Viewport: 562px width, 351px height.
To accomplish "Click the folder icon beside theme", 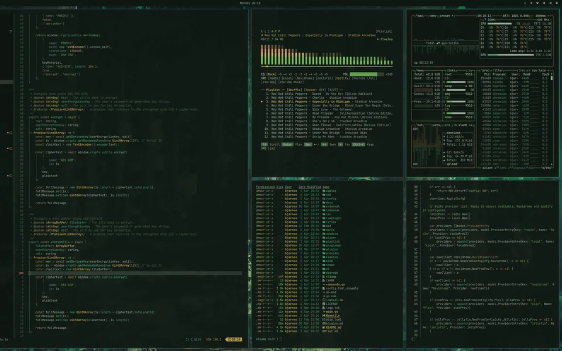I will (324, 265).
